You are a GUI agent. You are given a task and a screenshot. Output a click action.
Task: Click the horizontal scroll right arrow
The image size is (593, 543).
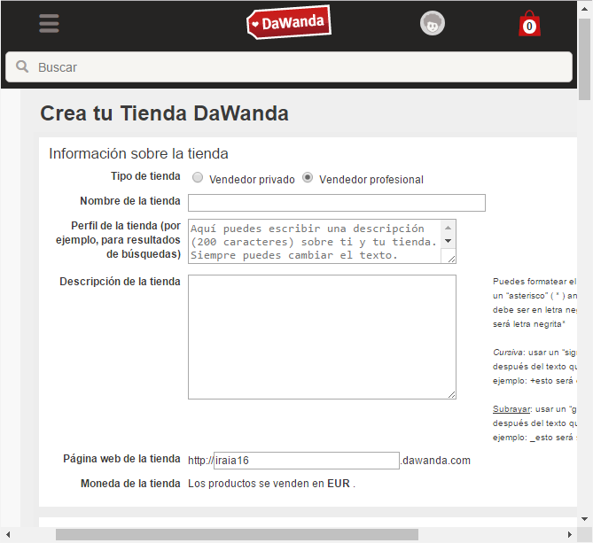pyautogui.click(x=570, y=535)
